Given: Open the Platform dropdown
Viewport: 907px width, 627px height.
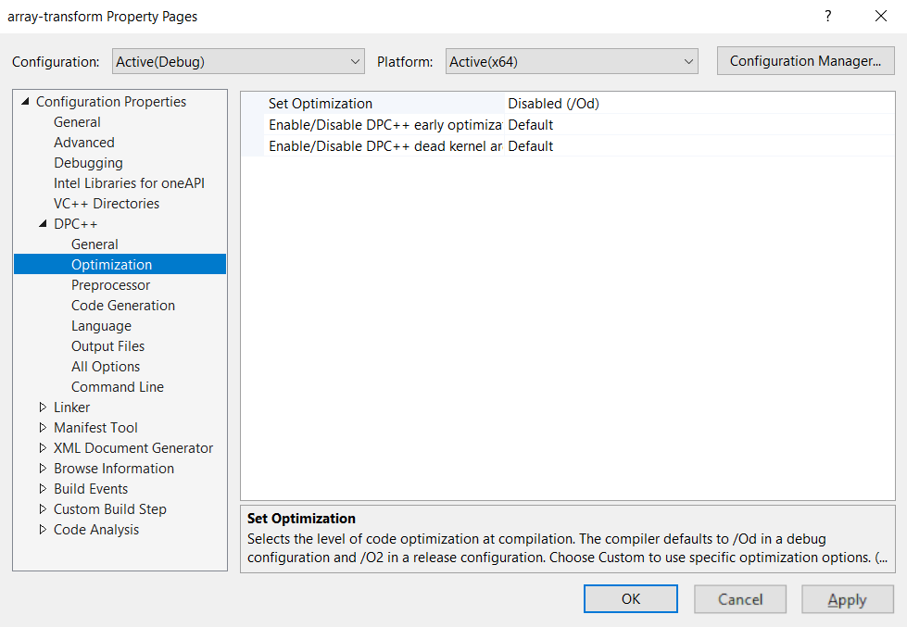Looking at the screenshot, I should coord(570,60).
